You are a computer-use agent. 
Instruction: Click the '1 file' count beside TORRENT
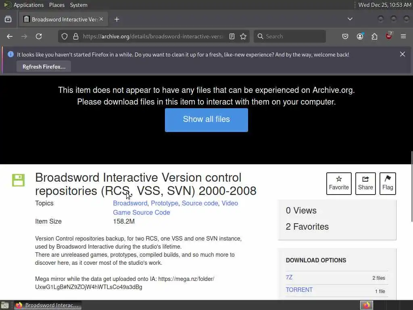[380, 291]
